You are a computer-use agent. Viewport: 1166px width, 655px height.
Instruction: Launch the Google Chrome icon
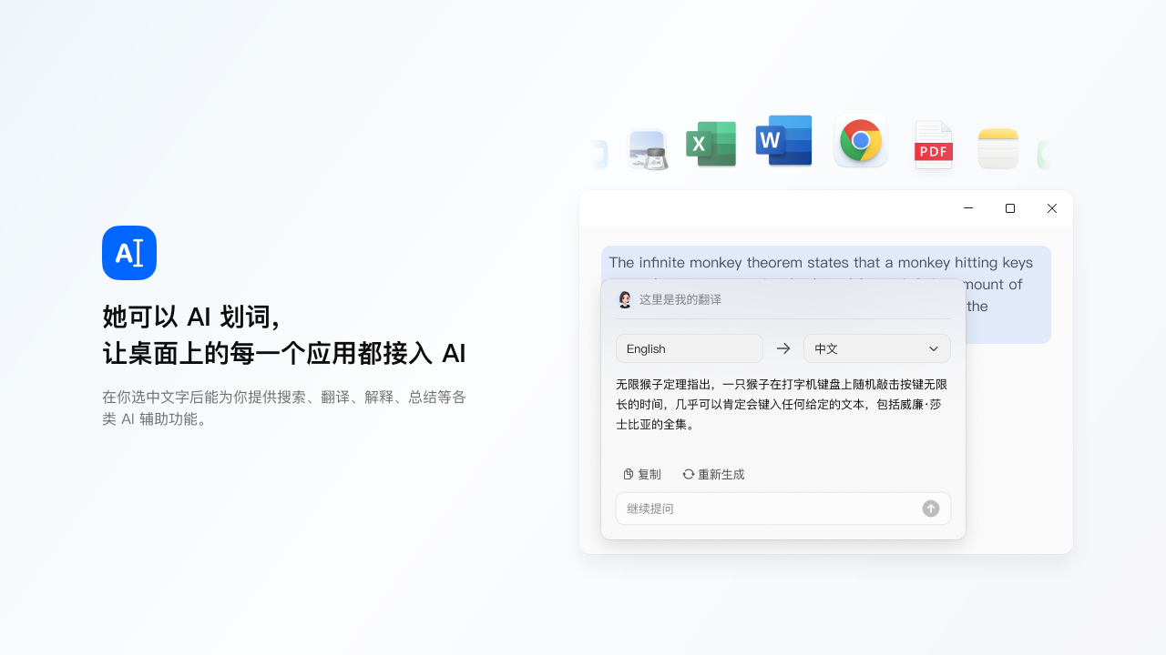click(x=860, y=141)
